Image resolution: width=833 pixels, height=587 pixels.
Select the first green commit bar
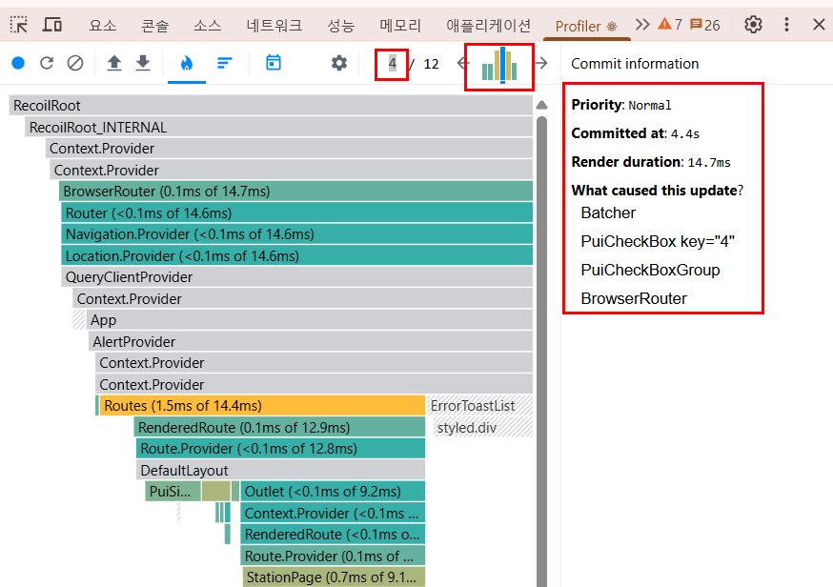point(484,71)
